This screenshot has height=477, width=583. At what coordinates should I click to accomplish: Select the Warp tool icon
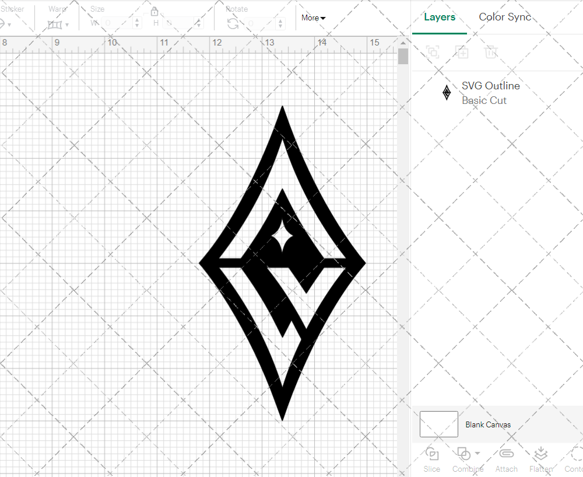point(56,25)
